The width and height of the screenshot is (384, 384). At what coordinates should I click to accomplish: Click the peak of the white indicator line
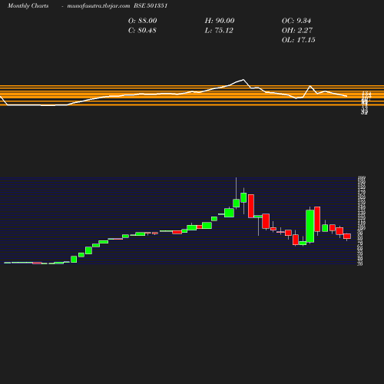click(243, 80)
